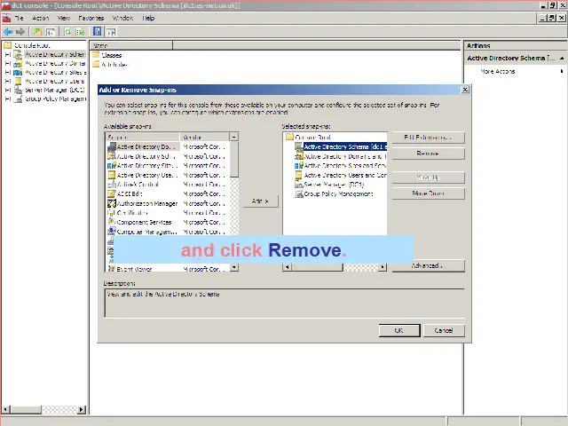Close the Add or Remove Snap-ins dialog
Screen dimensions: 568x426
click(x=465, y=90)
